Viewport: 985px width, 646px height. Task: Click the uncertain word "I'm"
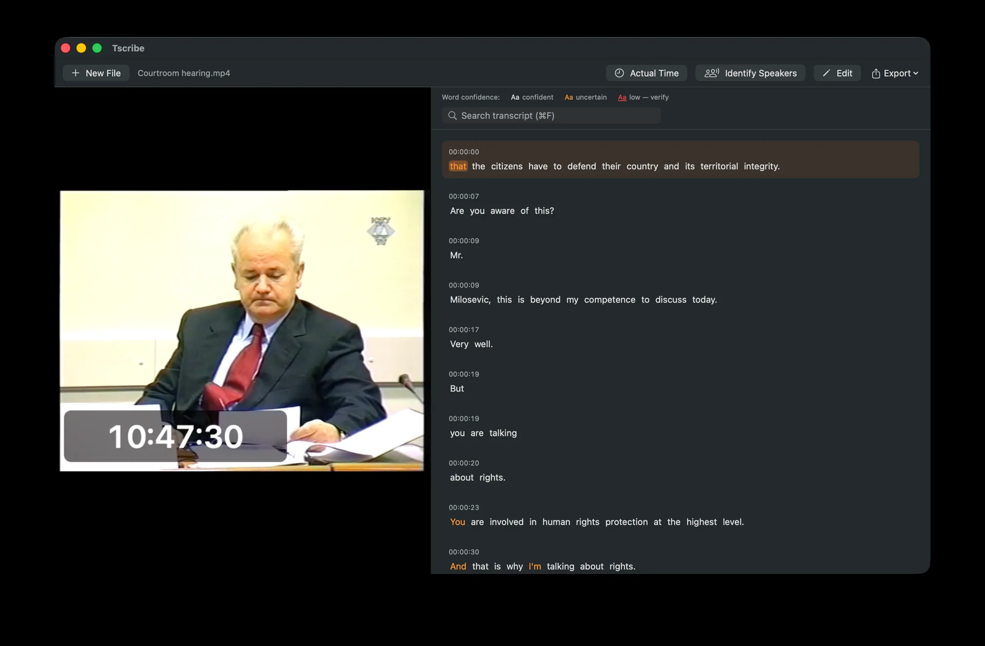pyautogui.click(x=535, y=566)
